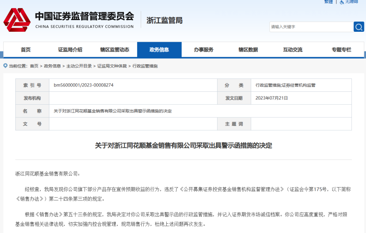Image resolution: width=366 pixels, height=233 pixels.
Task: Click the document name in 名称 row
Action: (113, 111)
